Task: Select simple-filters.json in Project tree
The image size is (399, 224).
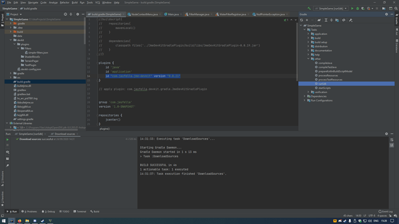Action: tap(38, 52)
